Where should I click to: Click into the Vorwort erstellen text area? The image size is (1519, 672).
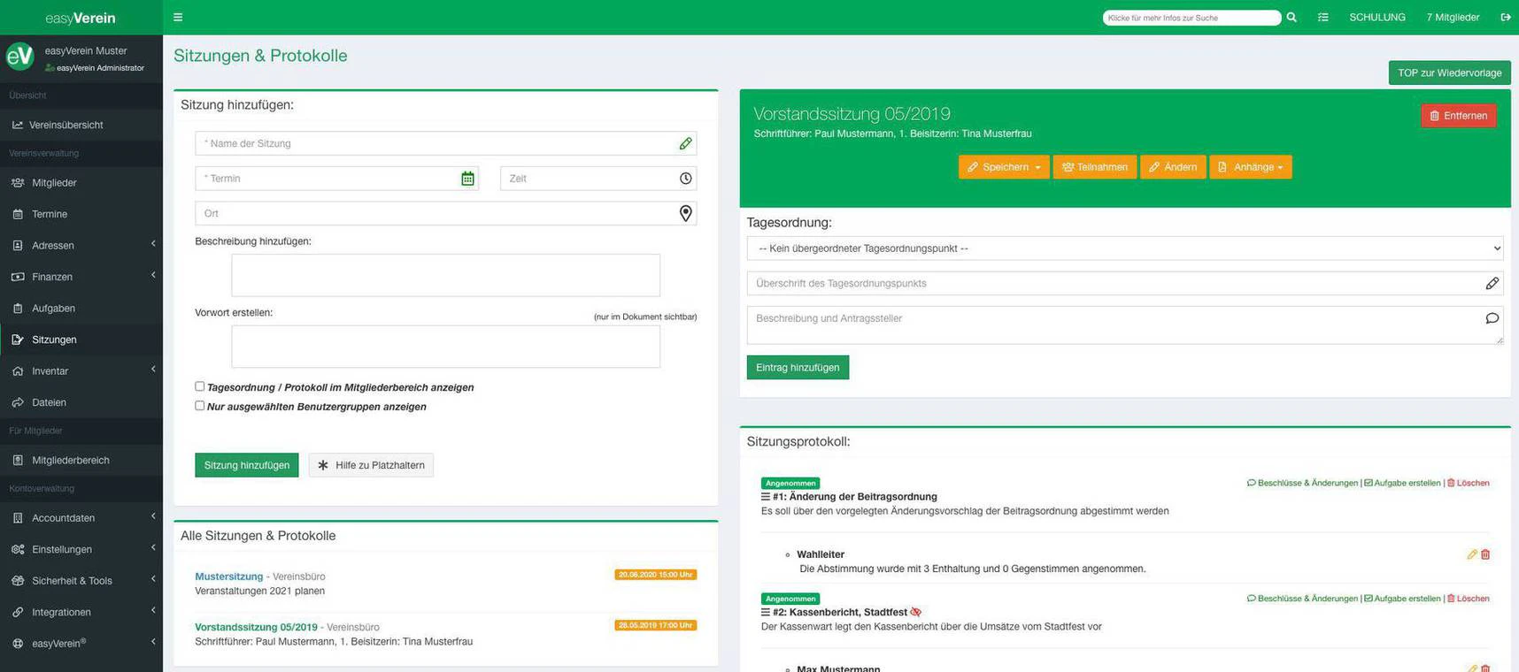(445, 347)
